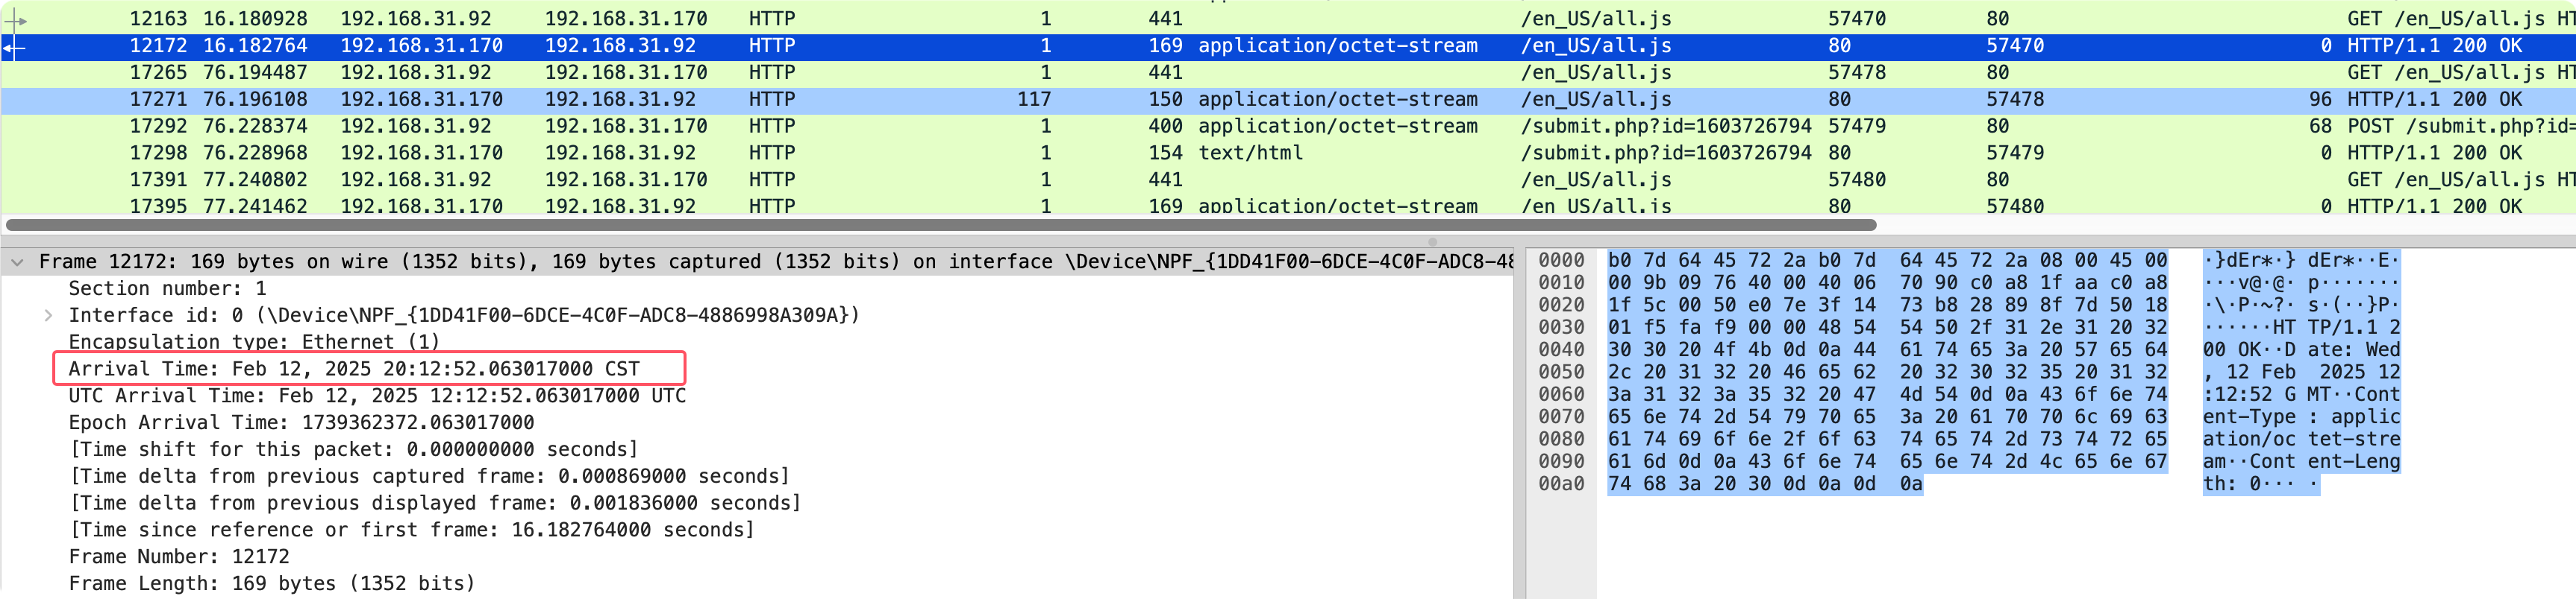This screenshot has width=2576, height=599.
Task: Expand the Interface id 0 entry
Action: coord(48,315)
